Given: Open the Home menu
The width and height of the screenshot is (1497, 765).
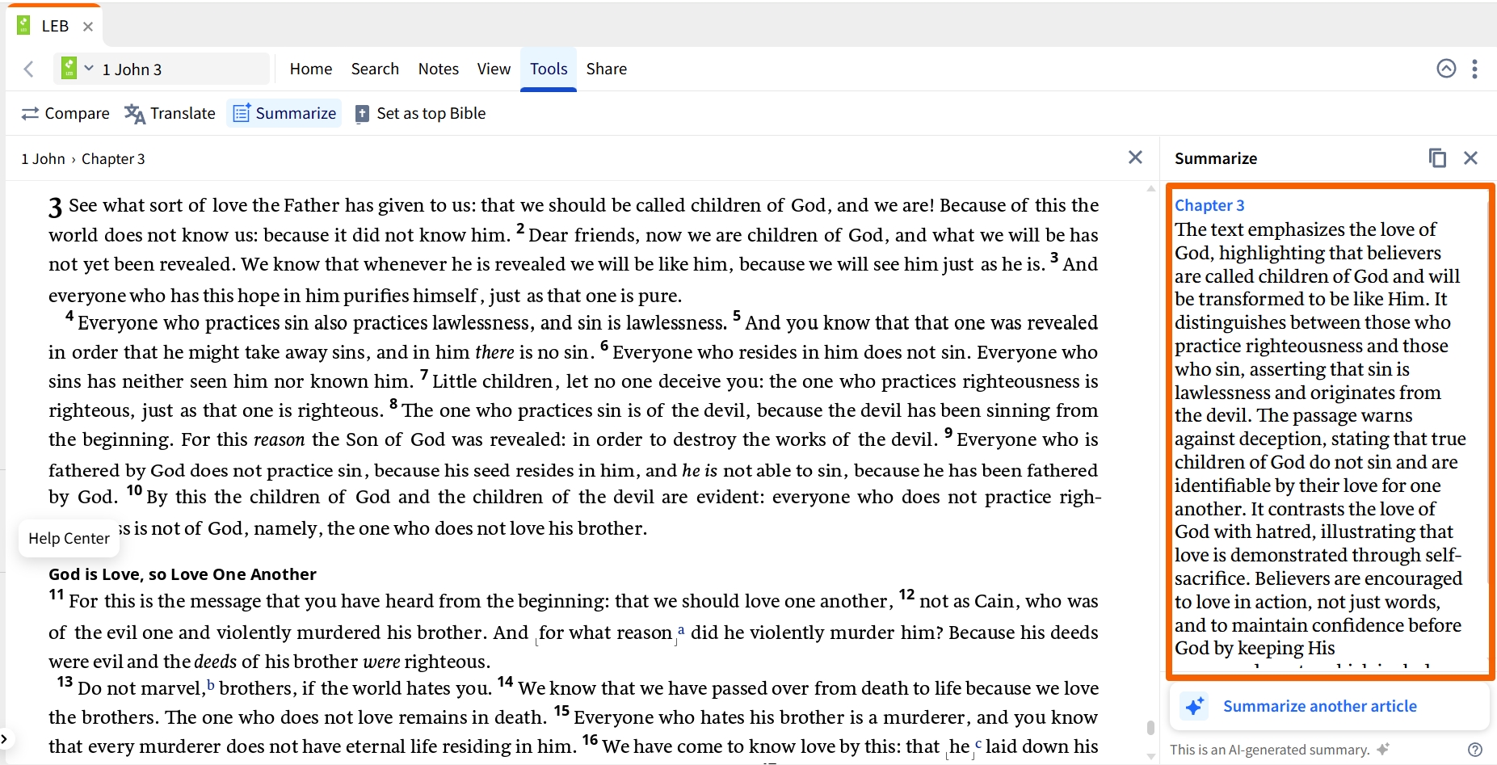Looking at the screenshot, I should (311, 69).
